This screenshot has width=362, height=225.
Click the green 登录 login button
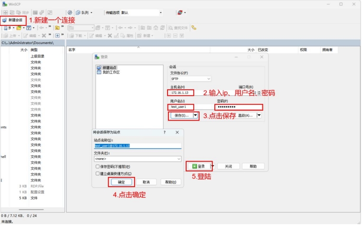point(199,166)
